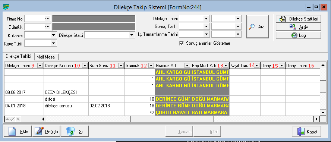Open the Arşiv archive icon button
Viewport: 331px width, 142px height.
click(298, 27)
